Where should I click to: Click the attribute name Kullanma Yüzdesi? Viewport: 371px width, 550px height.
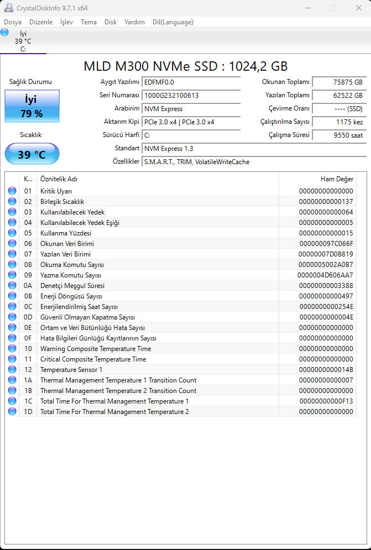pyautogui.click(x=66, y=233)
